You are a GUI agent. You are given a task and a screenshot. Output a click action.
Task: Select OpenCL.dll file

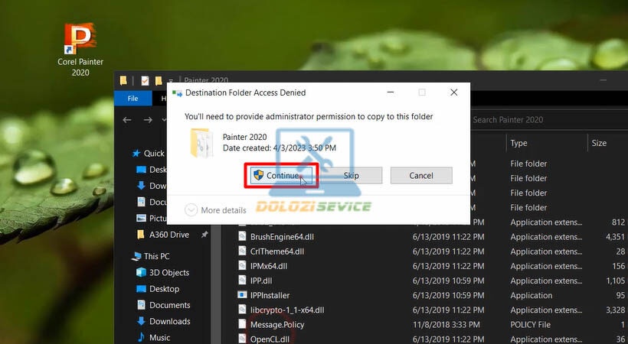click(x=270, y=339)
